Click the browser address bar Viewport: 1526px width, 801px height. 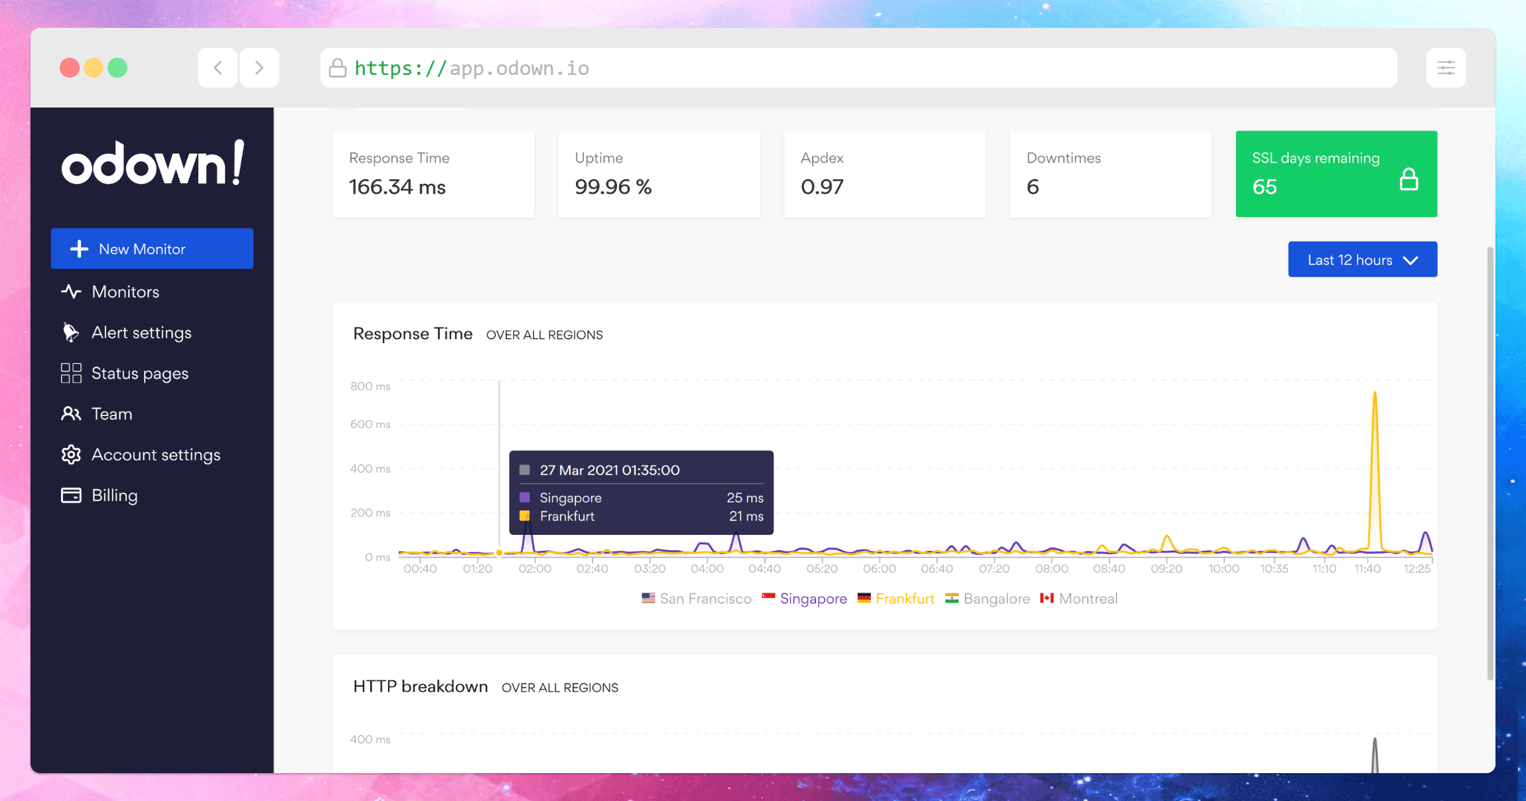click(858, 68)
